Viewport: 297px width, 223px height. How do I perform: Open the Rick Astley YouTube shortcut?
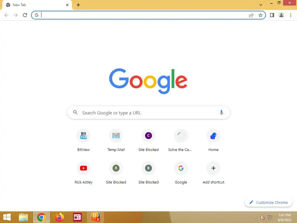(x=84, y=173)
